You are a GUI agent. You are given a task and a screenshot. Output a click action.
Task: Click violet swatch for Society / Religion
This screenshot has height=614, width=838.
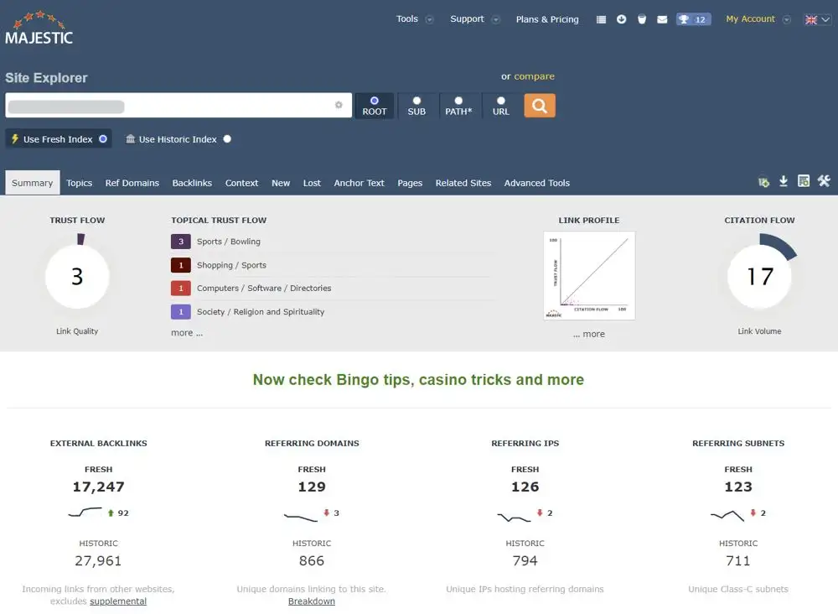click(181, 312)
